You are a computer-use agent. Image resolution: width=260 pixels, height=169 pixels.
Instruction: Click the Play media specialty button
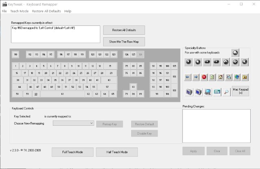point(188,62)
